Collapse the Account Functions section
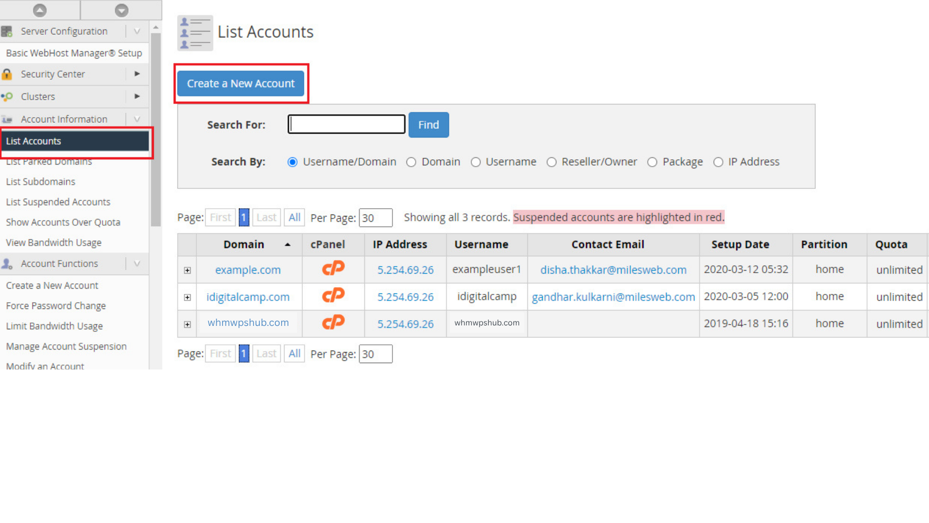 [137, 264]
